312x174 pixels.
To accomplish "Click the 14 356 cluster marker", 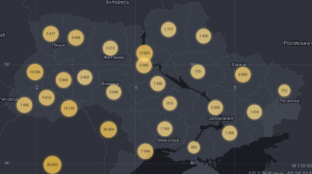I will click(x=35, y=72).
